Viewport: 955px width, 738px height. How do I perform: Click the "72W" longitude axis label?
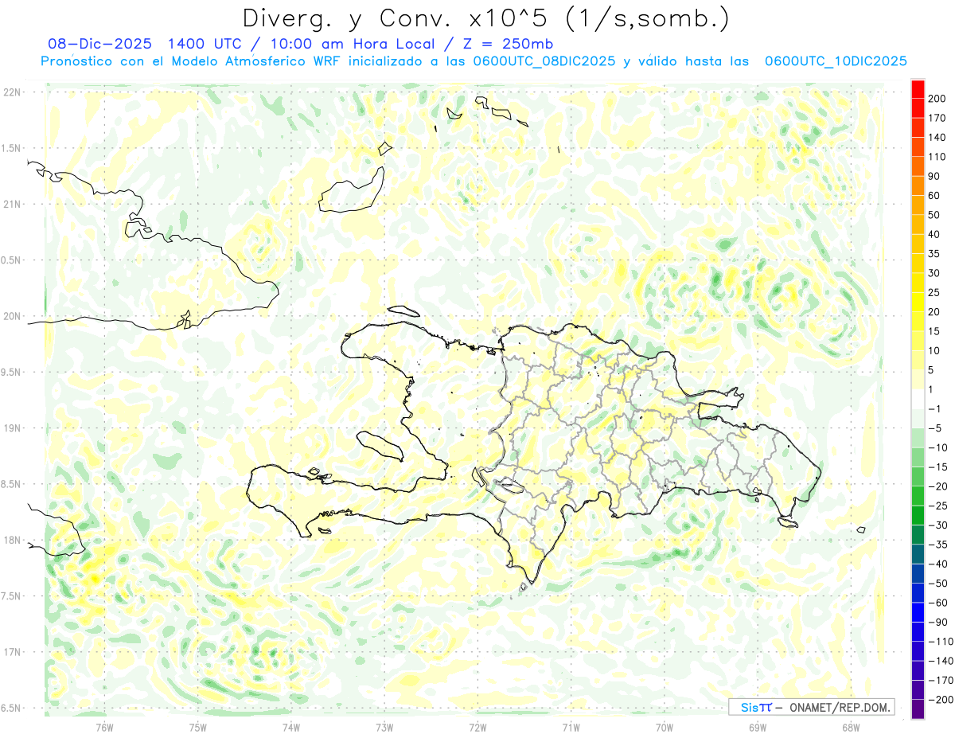(477, 727)
